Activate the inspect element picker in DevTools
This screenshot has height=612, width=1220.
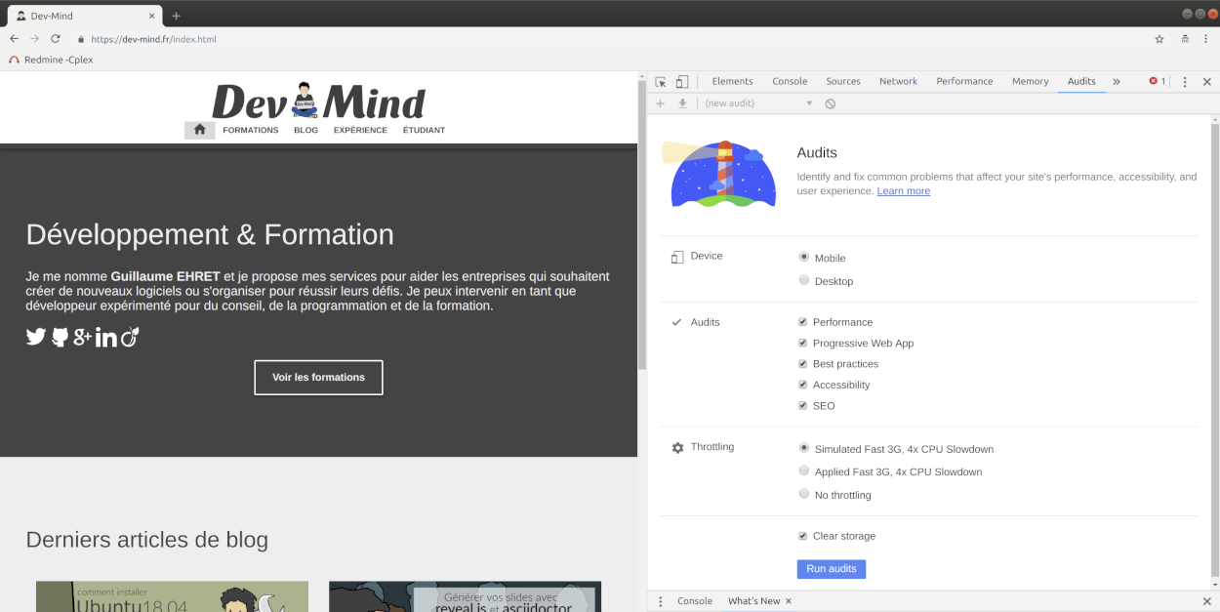point(661,82)
